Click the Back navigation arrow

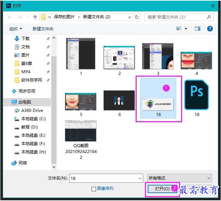point(10,17)
